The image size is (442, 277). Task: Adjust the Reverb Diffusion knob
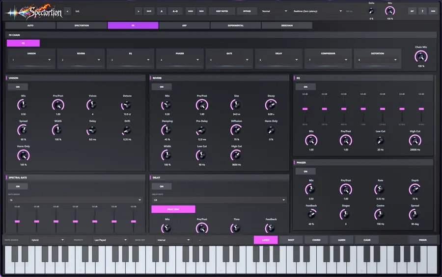(236, 130)
